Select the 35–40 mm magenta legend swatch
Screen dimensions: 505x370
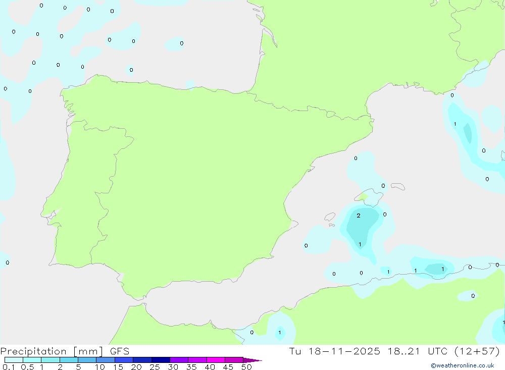pos(197,360)
